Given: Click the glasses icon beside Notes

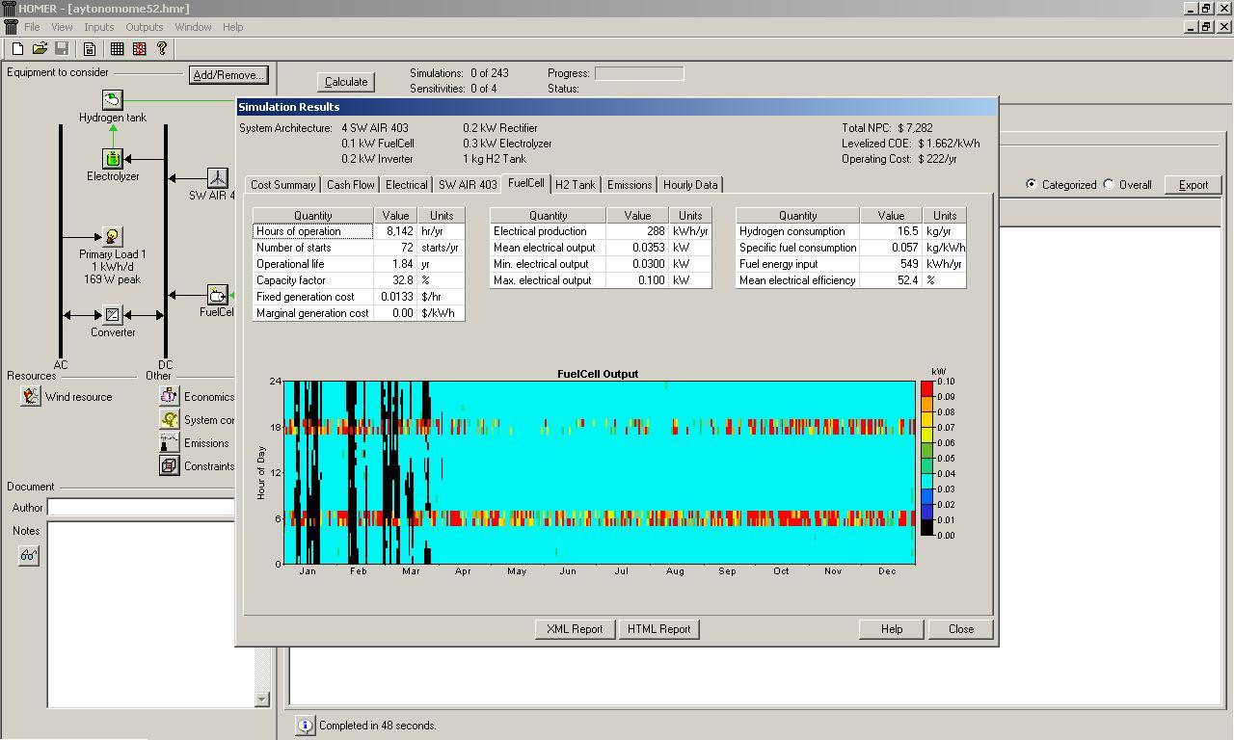Looking at the screenshot, I should point(29,556).
